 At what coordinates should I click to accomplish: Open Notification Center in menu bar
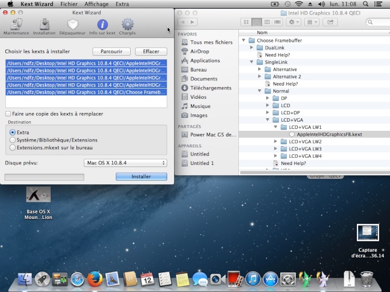click(x=378, y=4)
